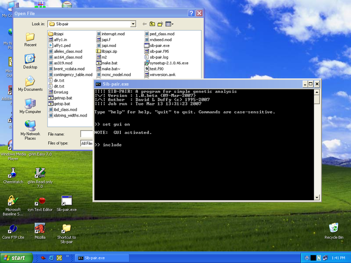Open syn Text Editor shortcut
This screenshot has width=351, height=263.
click(x=40, y=204)
